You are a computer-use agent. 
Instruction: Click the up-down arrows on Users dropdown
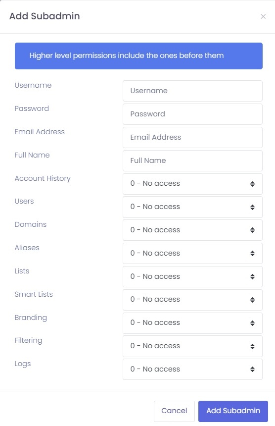pos(252,207)
